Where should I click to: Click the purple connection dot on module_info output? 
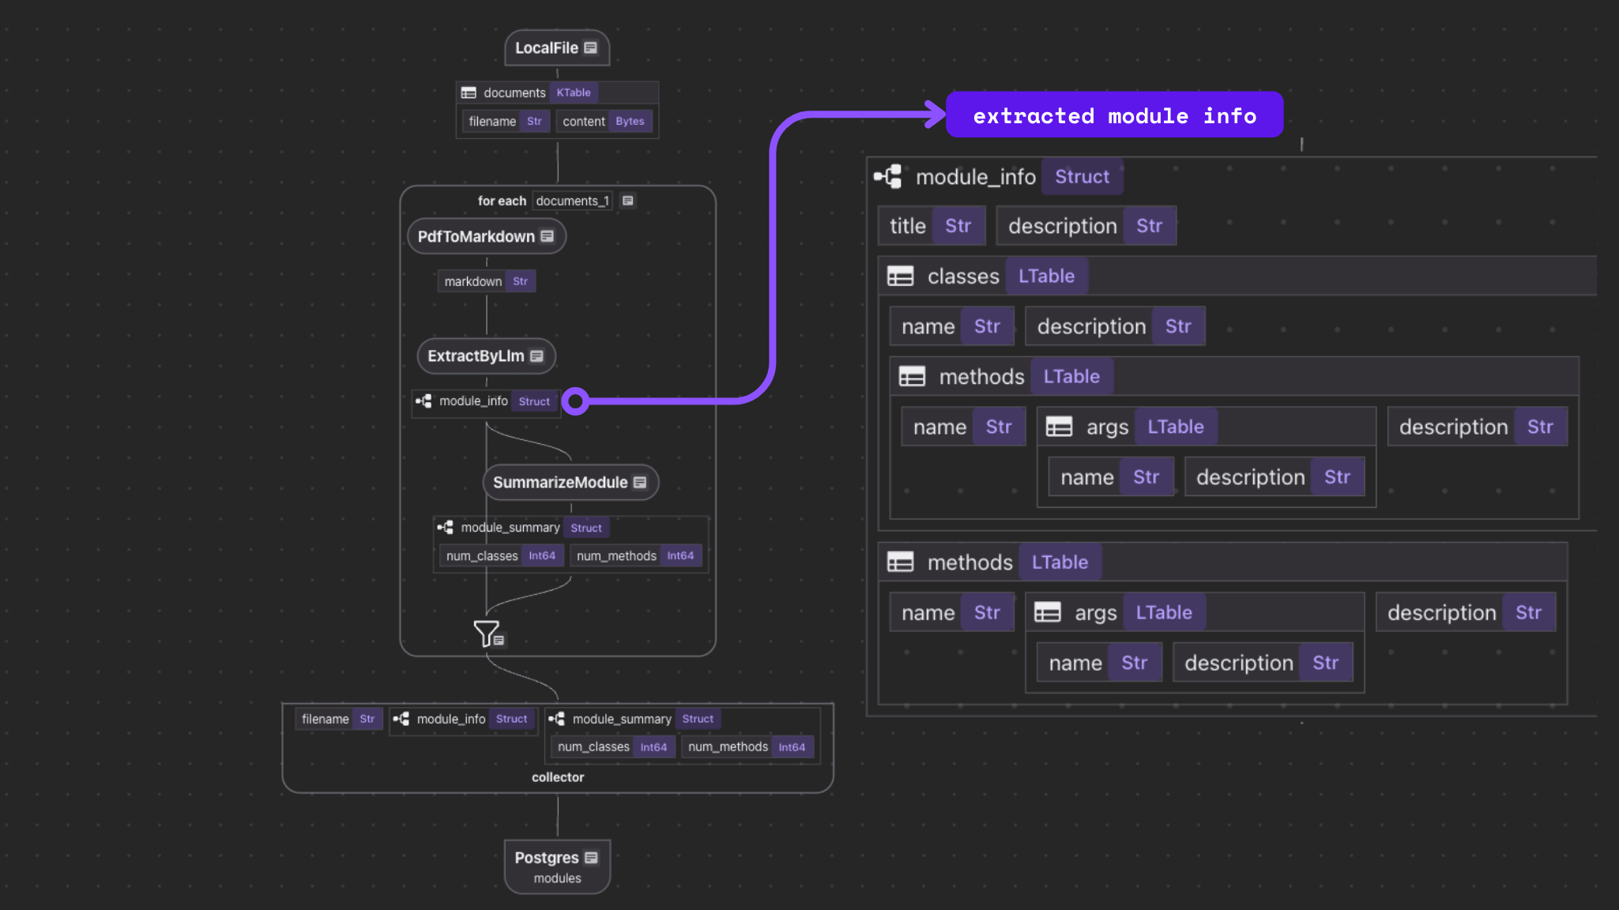[x=575, y=401]
